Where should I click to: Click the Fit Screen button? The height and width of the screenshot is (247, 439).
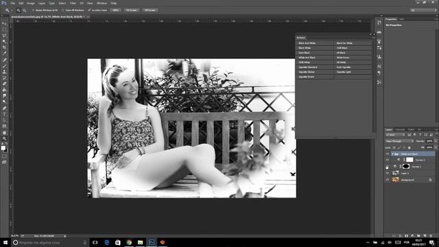[131, 10]
